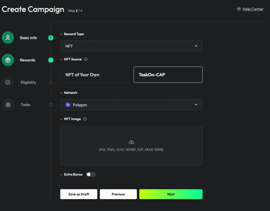Click the green checkmark beside Basic Info
This screenshot has width=270, height=211.
51,38
